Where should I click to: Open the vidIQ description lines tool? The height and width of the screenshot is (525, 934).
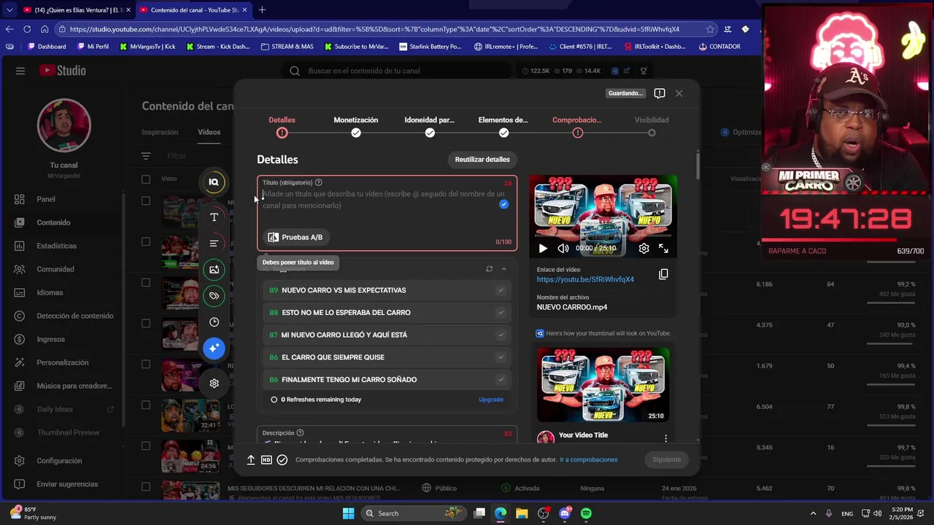[214, 244]
